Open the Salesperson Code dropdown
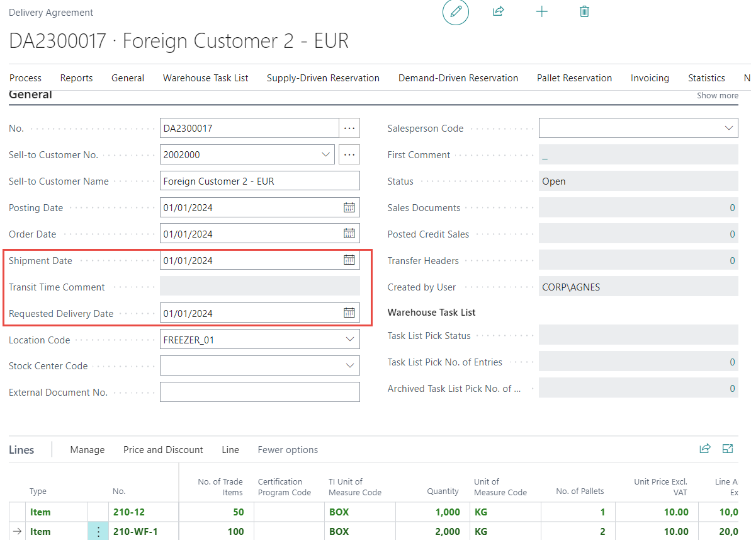This screenshot has width=751, height=540. click(x=729, y=128)
